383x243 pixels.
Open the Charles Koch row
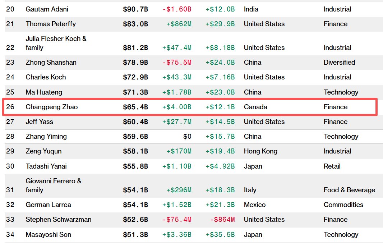pyautogui.click(x=46, y=77)
